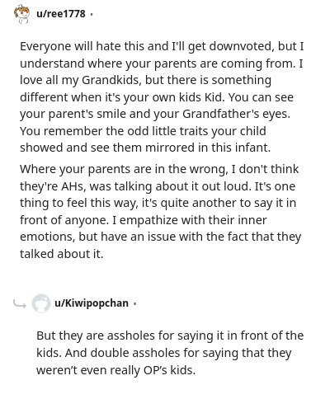Click the reply thread arrow icon

pyautogui.click(x=20, y=303)
